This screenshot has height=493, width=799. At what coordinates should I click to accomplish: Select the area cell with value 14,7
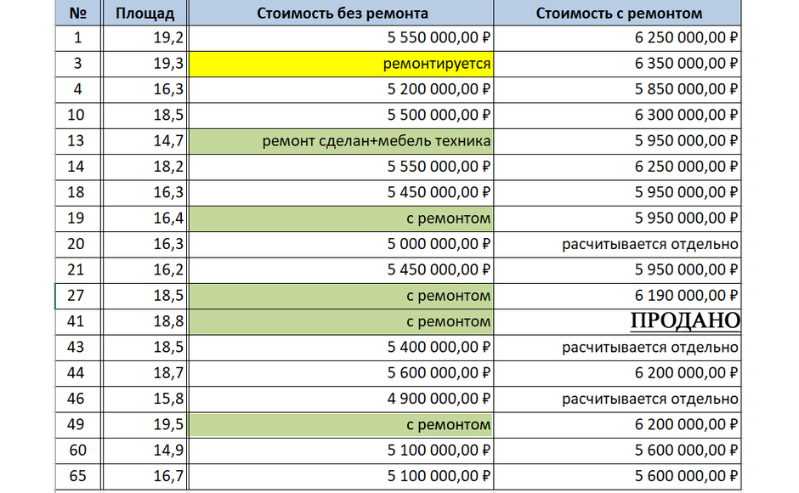click(x=144, y=141)
